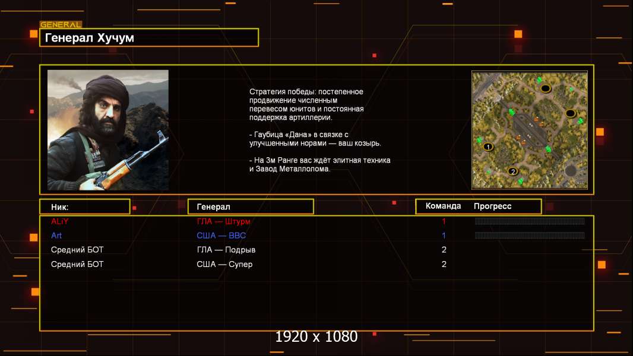Viewport: 633px width, 356px height.
Task: Click 'США — ВВС' general entry
Action: [x=221, y=236]
